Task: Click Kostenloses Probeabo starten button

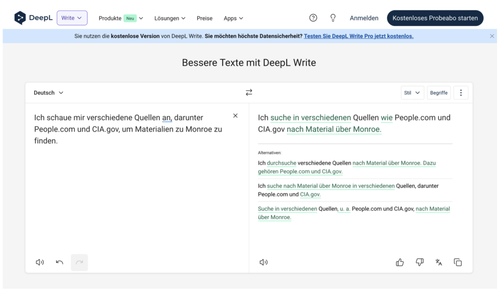Action: [x=435, y=18]
